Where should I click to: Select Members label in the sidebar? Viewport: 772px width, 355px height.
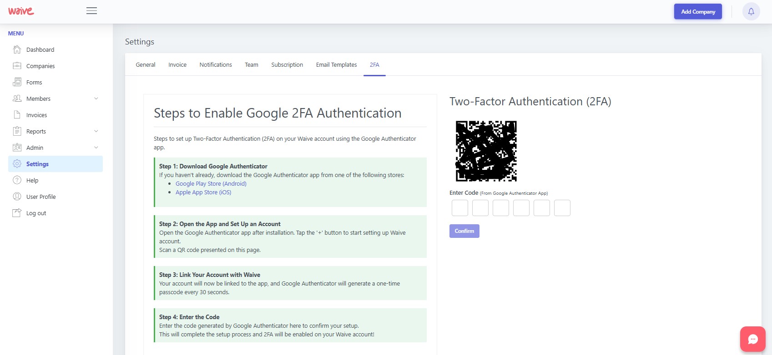pos(39,99)
